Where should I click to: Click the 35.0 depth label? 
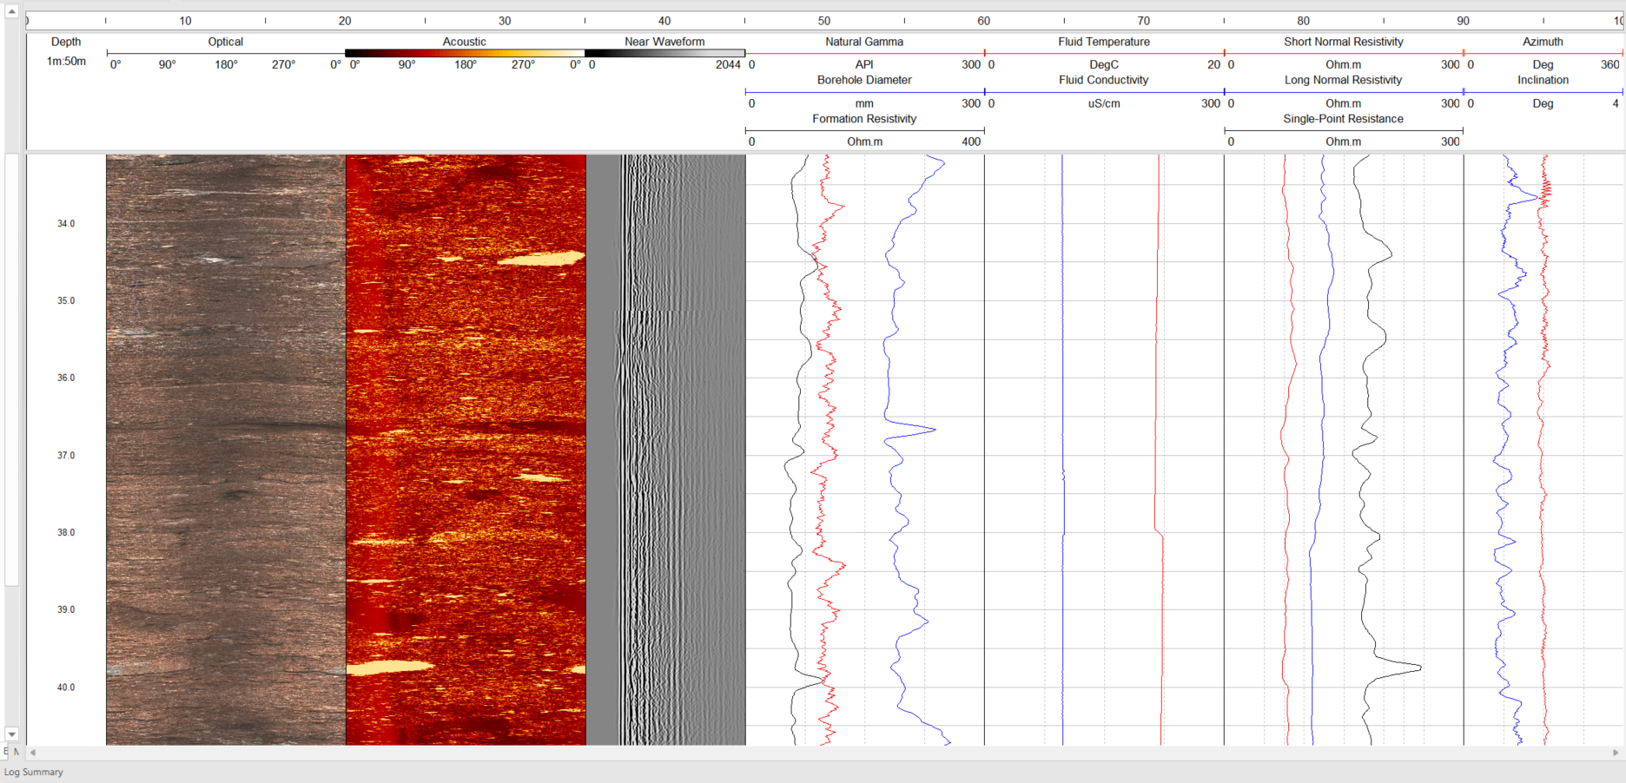(66, 301)
